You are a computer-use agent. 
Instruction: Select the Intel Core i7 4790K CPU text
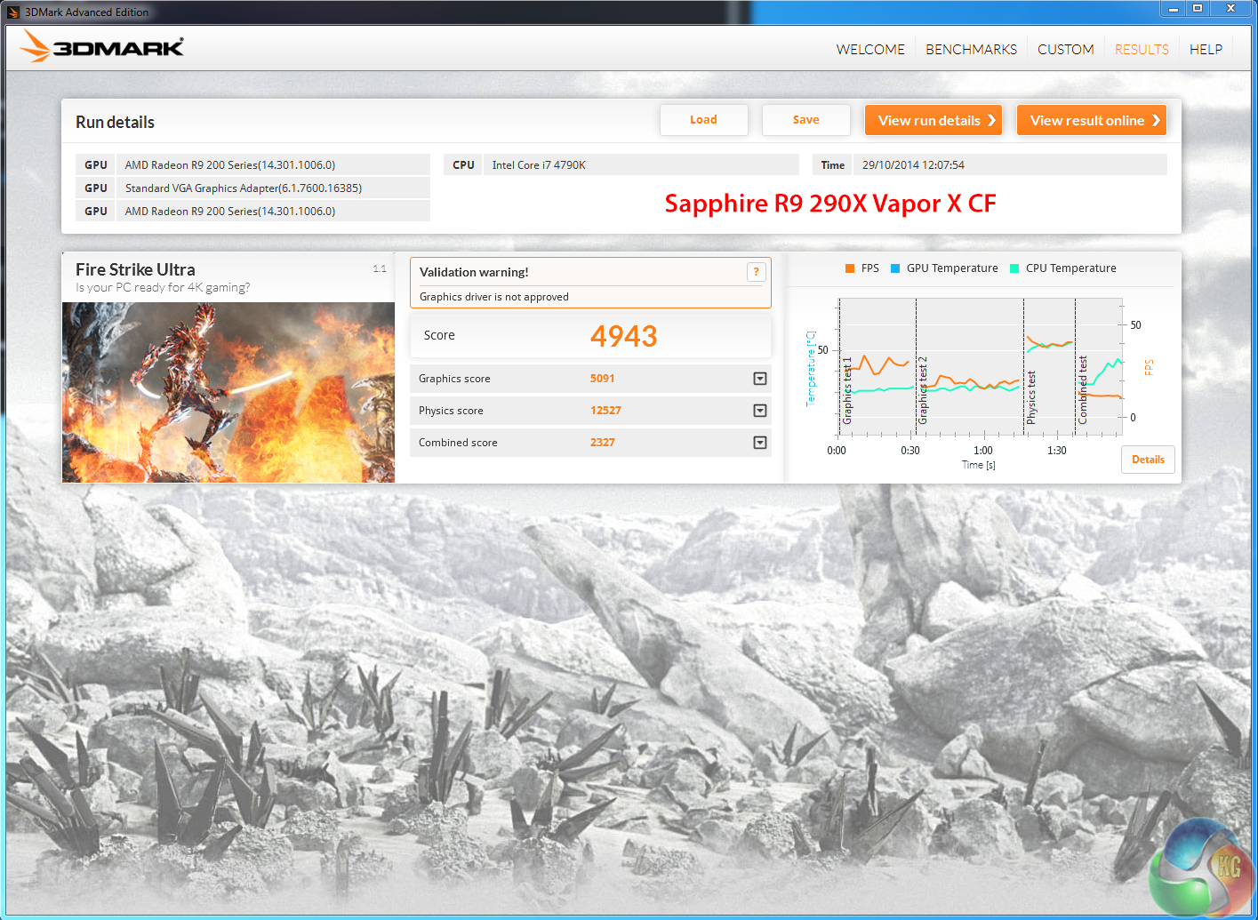click(x=539, y=165)
